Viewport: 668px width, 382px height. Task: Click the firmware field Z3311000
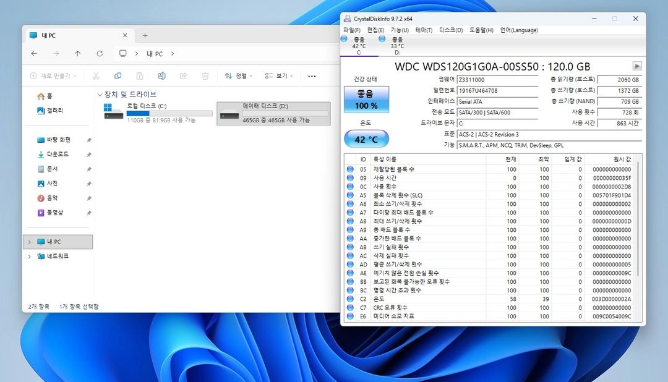pyautogui.click(x=497, y=80)
